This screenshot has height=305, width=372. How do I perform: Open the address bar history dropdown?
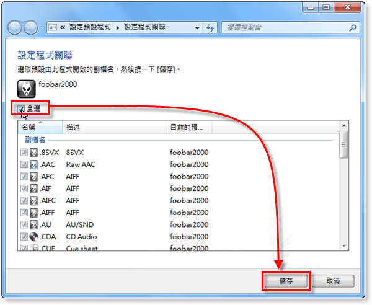click(197, 28)
